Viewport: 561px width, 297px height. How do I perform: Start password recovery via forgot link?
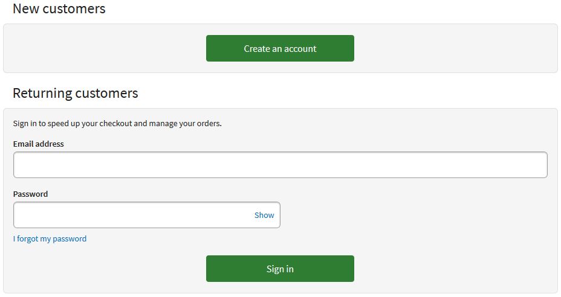click(x=50, y=238)
